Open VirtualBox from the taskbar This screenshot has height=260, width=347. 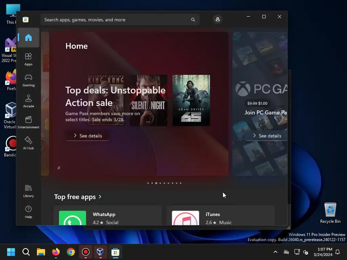click(x=100, y=252)
